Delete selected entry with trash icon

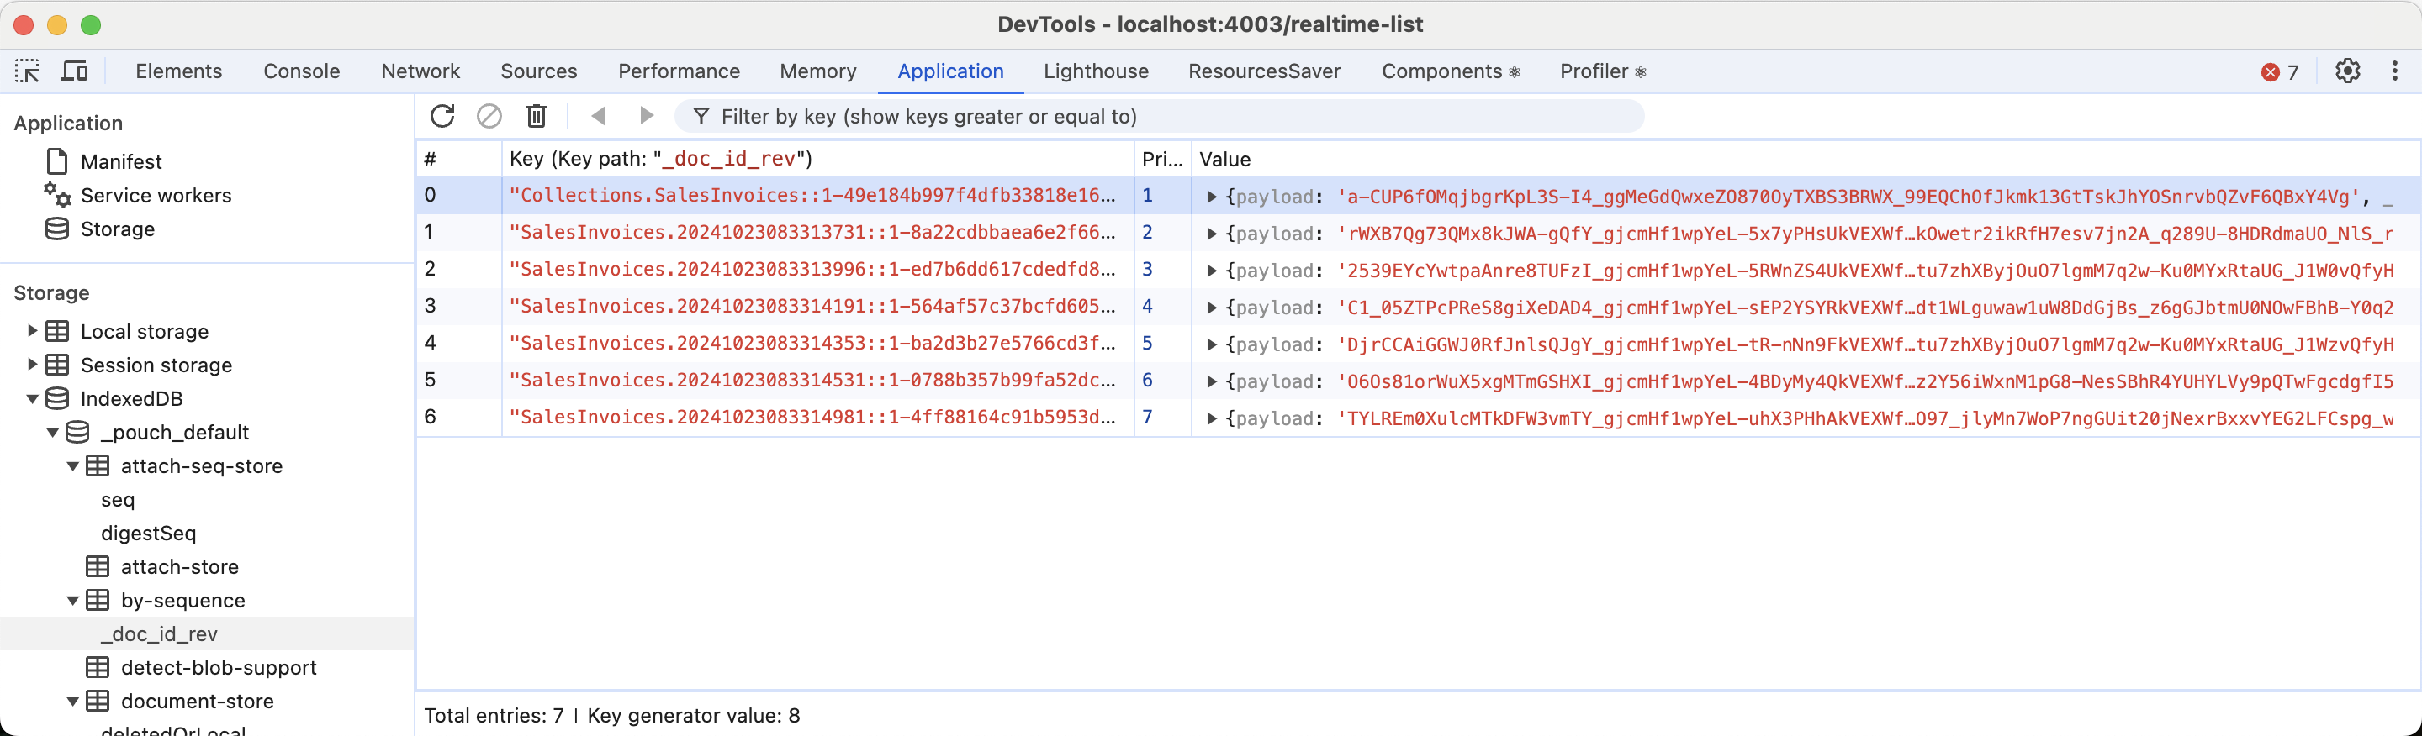536,117
